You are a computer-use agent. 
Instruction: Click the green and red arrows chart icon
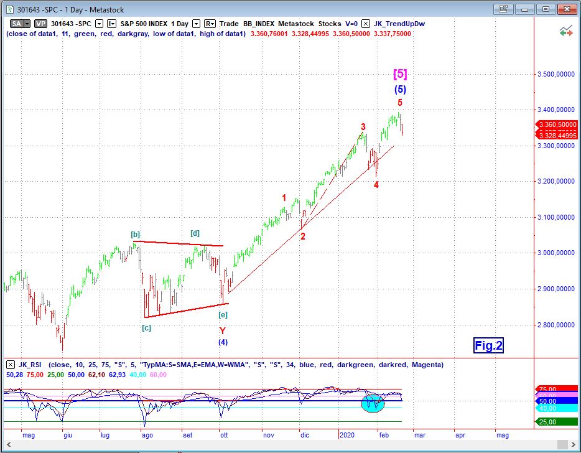coord(566,31)
